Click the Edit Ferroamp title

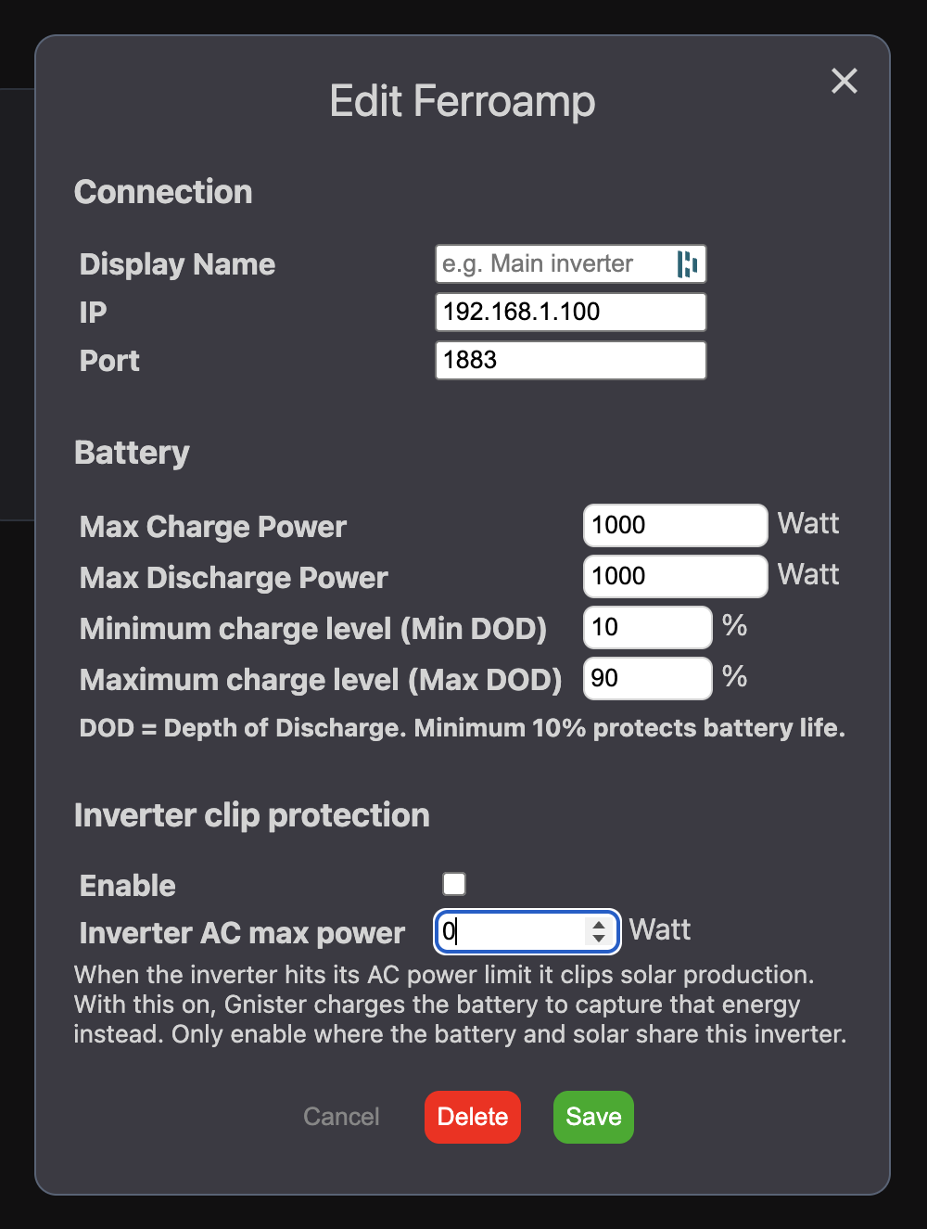463,101
